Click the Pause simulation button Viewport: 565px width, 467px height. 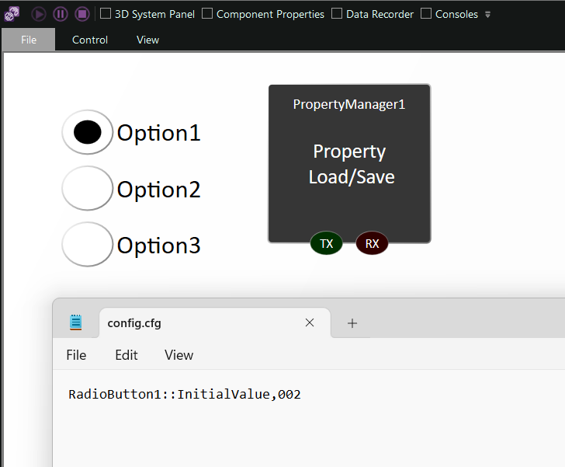tap(61, 14)
